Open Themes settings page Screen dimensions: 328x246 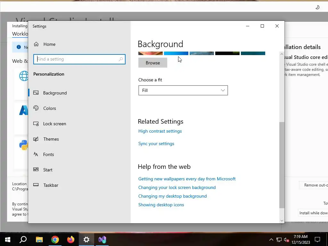(x=51, y=139)
